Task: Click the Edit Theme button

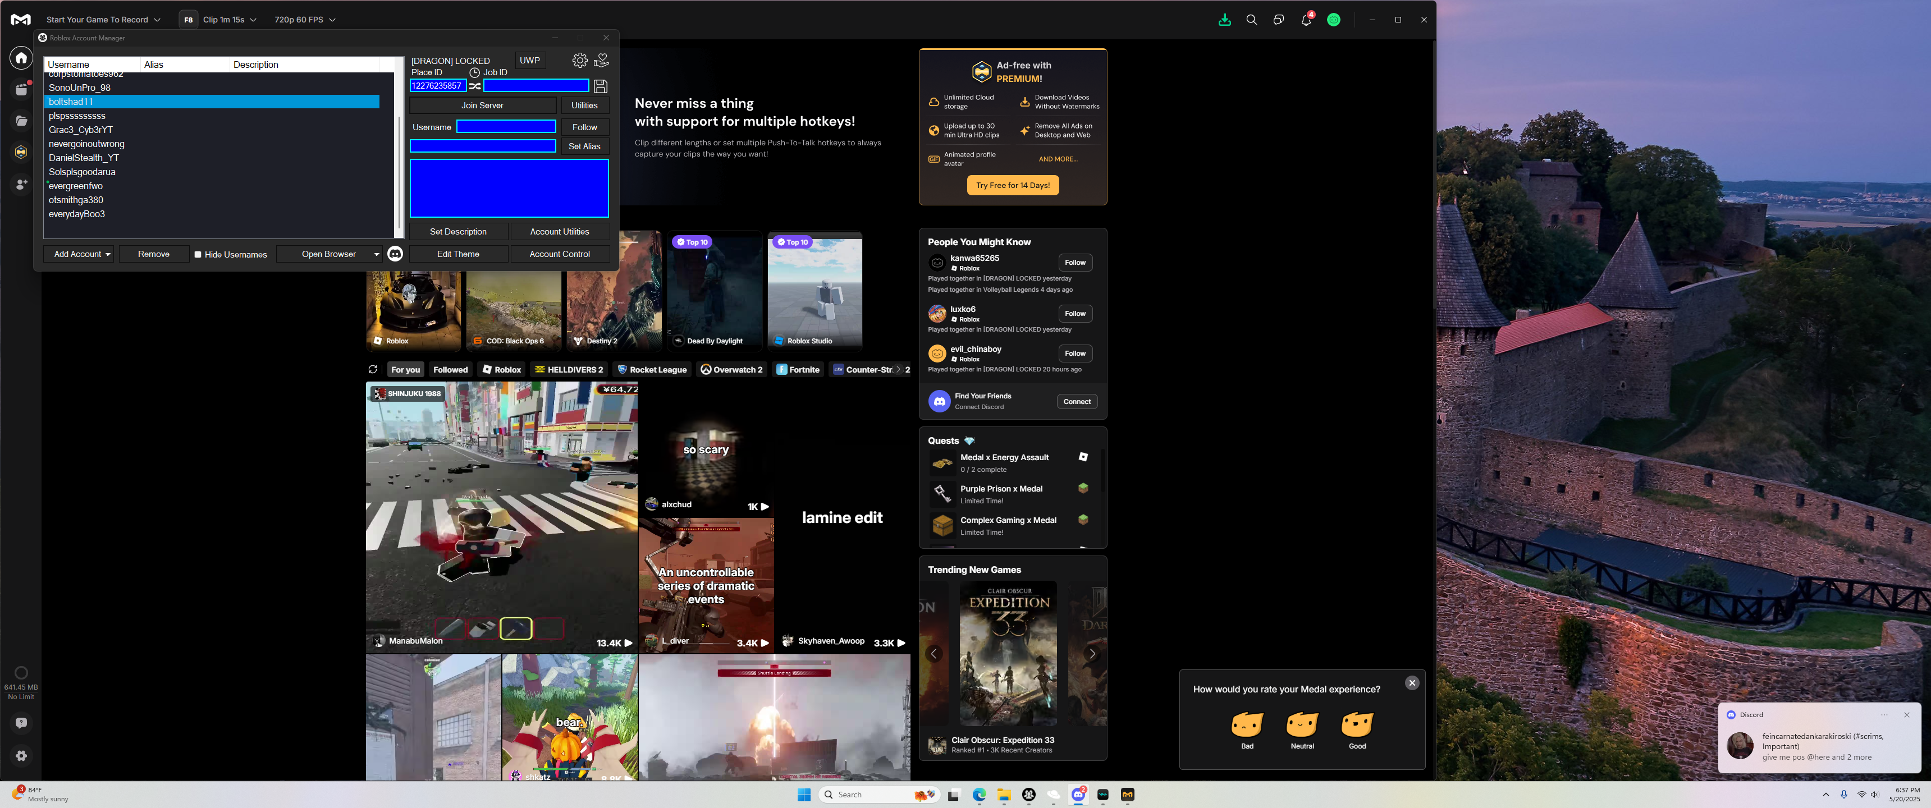Action: pos(458,255)
